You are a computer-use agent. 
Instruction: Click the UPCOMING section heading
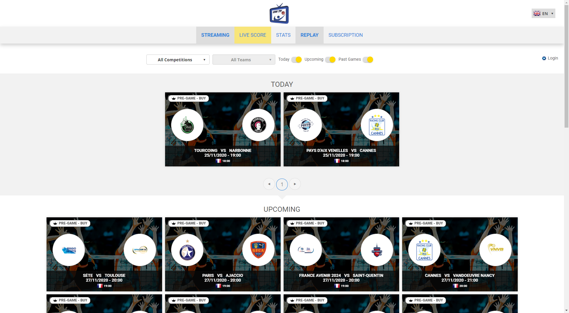pos(282,209)
